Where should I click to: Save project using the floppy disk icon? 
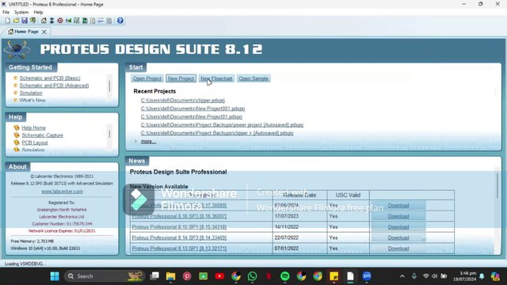pos(25,21)
